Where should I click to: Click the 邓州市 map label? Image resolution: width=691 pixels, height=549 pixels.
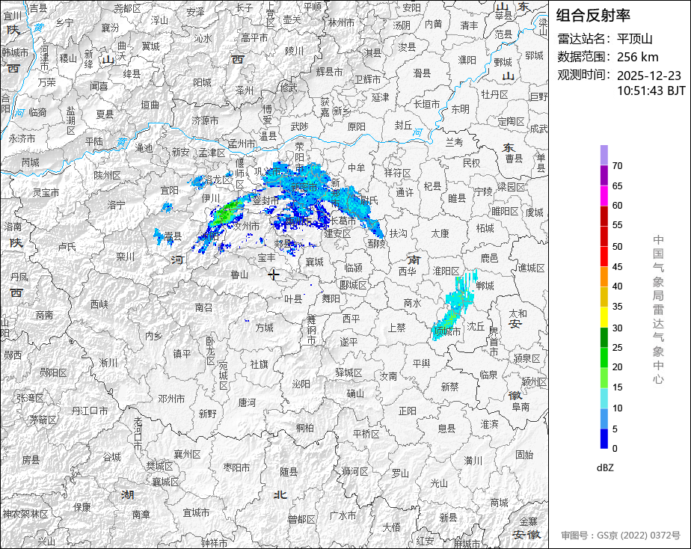point(171,399)
